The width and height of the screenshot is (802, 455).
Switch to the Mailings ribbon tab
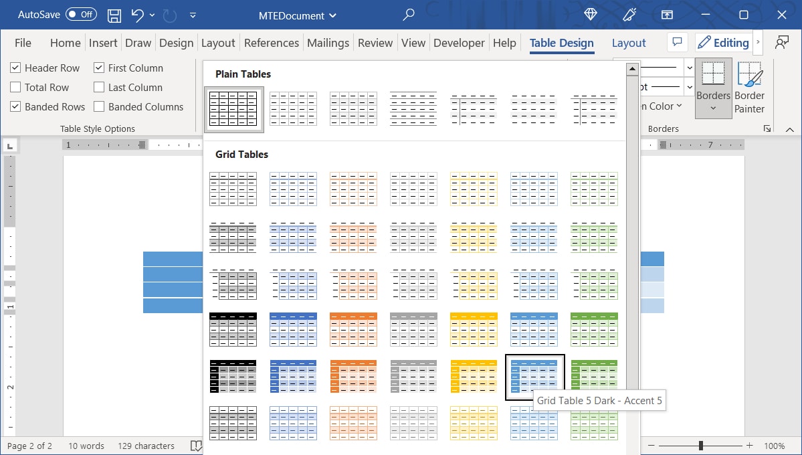[x=328, y=42]
